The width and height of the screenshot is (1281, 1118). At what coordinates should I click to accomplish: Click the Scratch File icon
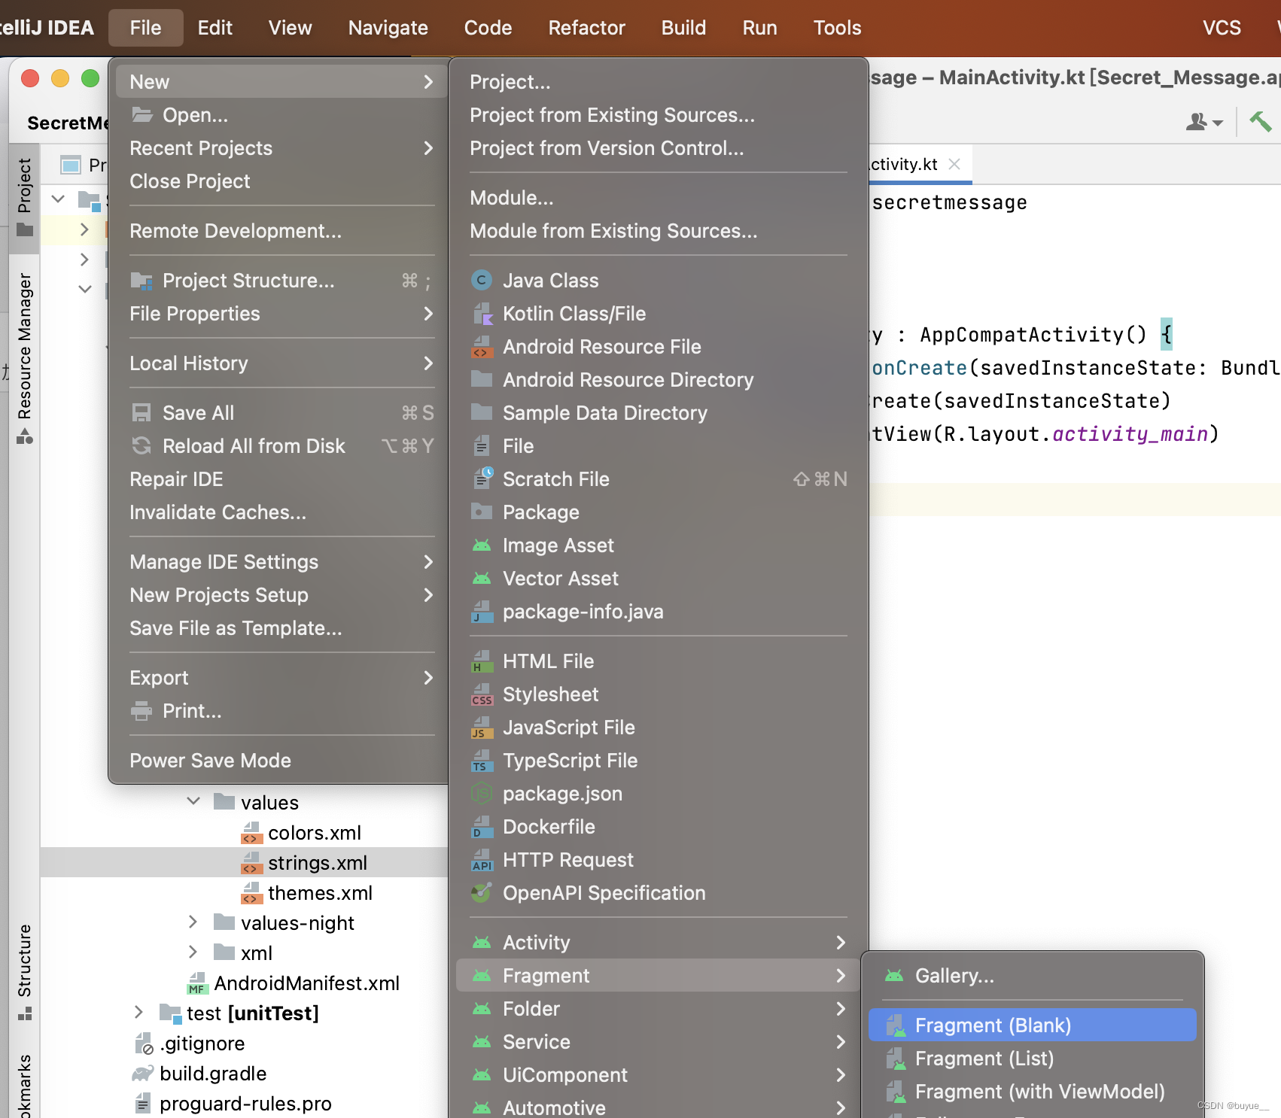(482, 478)
